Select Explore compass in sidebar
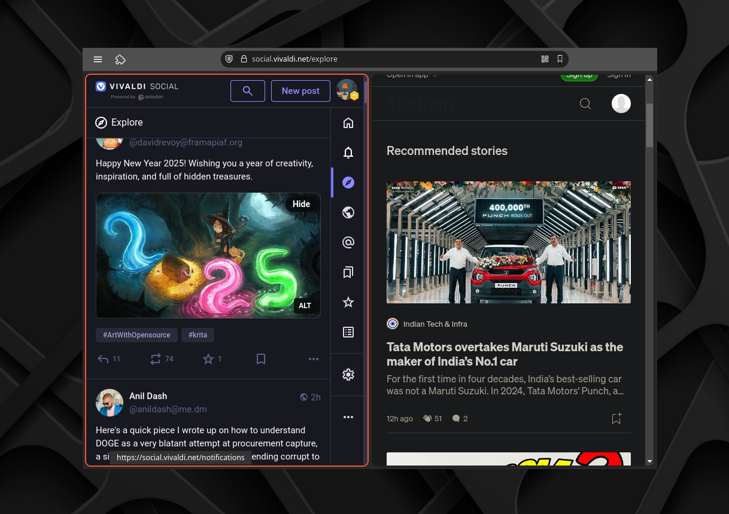This screenshot has height=514, width=729. (x=348, y=183)
